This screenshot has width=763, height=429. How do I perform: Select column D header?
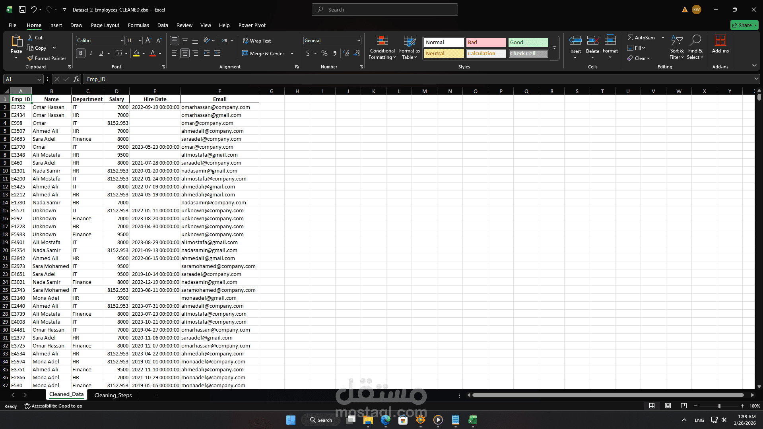[116, 91]
